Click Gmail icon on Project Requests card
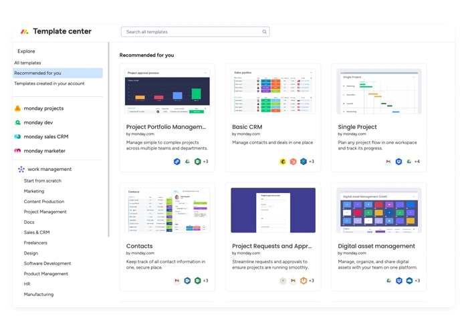468x332 pixels. pos(293,281)
